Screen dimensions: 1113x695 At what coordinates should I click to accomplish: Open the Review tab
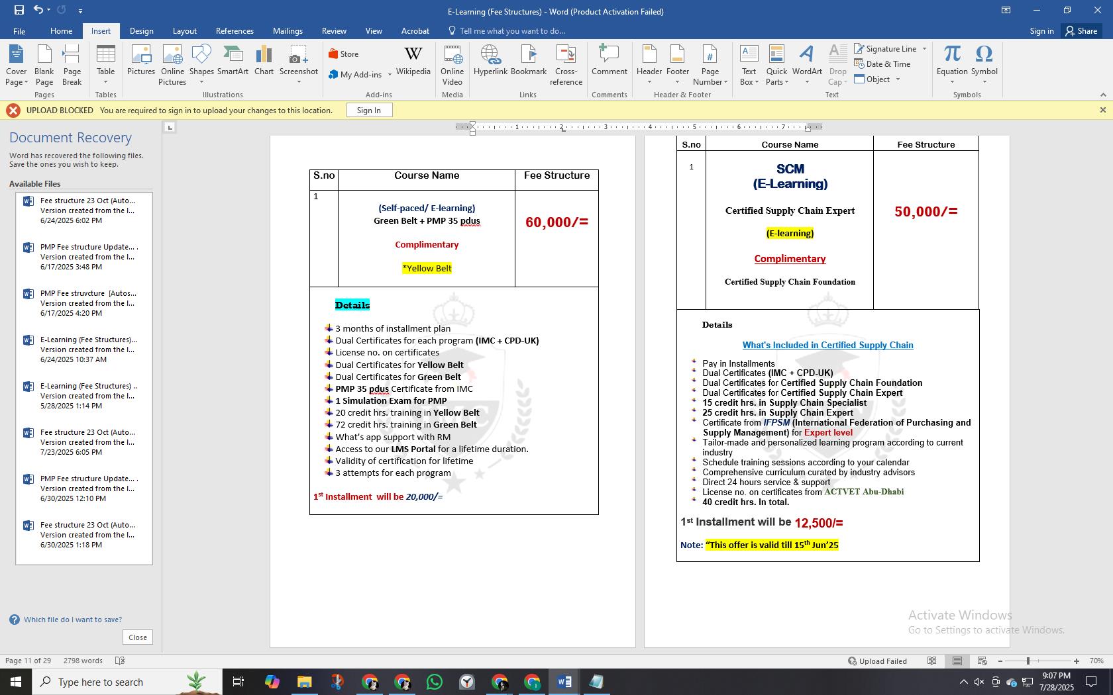[x=334, y=31]
